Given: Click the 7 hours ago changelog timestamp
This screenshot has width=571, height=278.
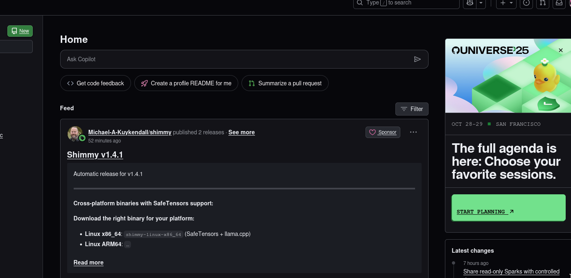Looking at the screenshot, I should [x=476, y=263].
